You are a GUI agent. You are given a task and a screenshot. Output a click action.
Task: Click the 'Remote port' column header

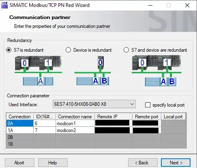147,117
